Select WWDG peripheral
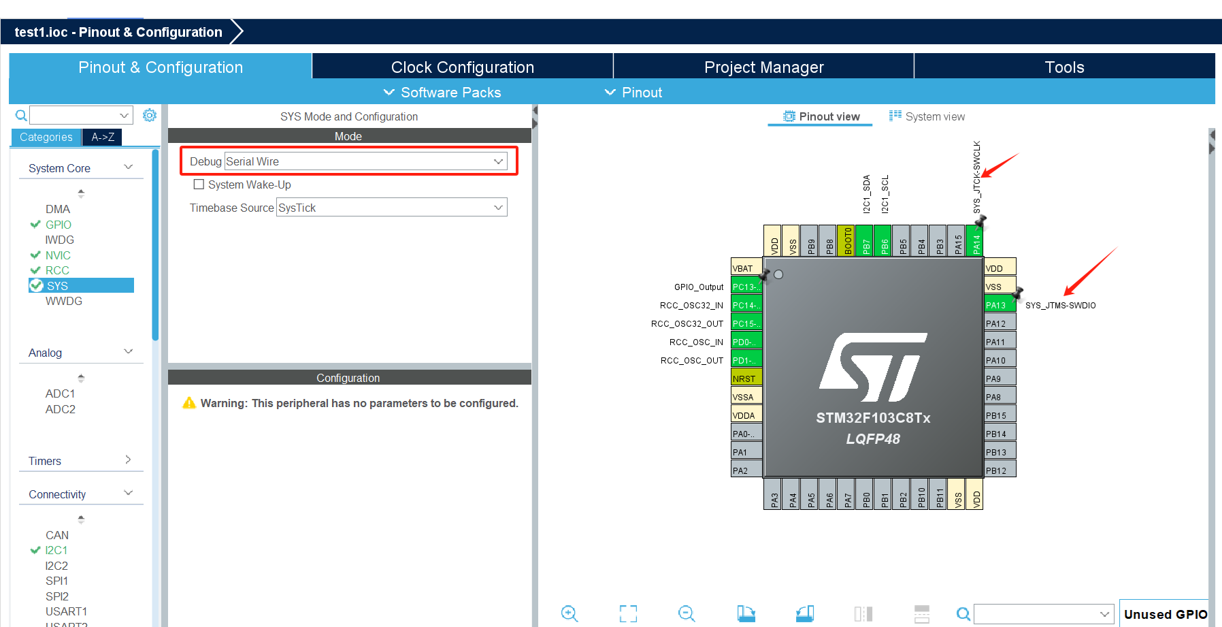Viewport: 1222px width, 627px height. pos(64,301)
